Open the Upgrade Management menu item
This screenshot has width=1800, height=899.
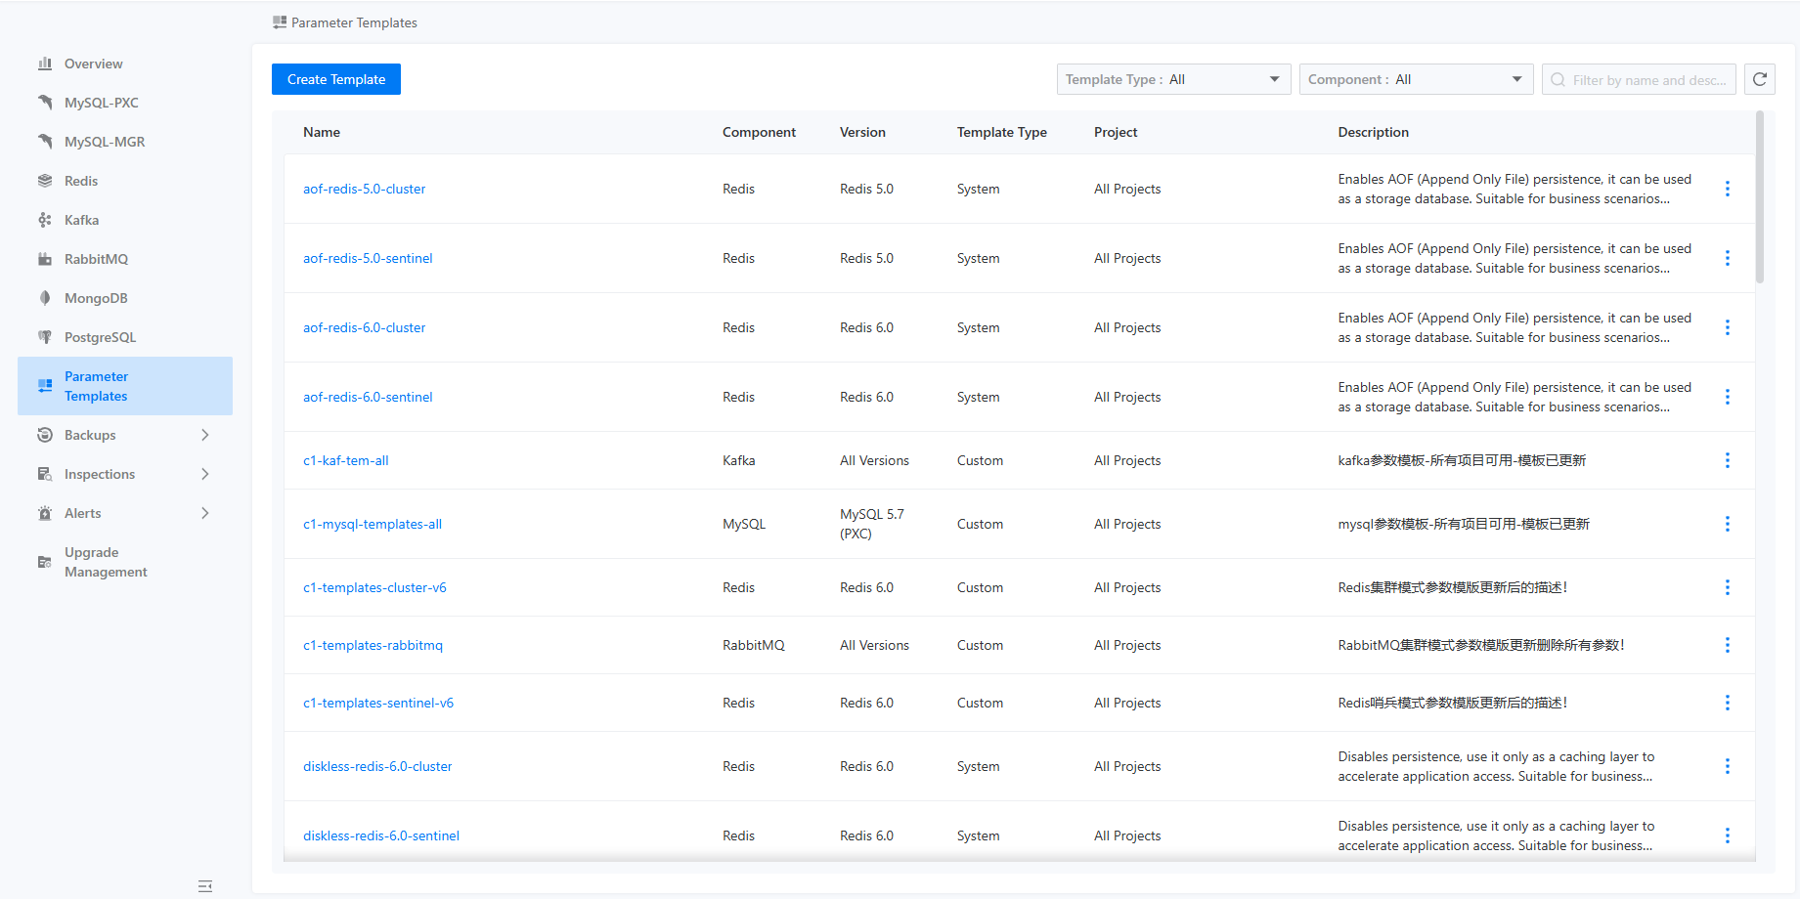(106, 562)
